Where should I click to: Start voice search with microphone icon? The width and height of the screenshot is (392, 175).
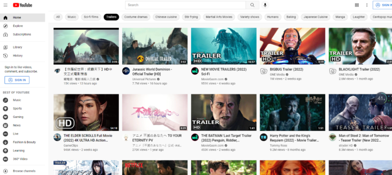click(x=265, y=5)
